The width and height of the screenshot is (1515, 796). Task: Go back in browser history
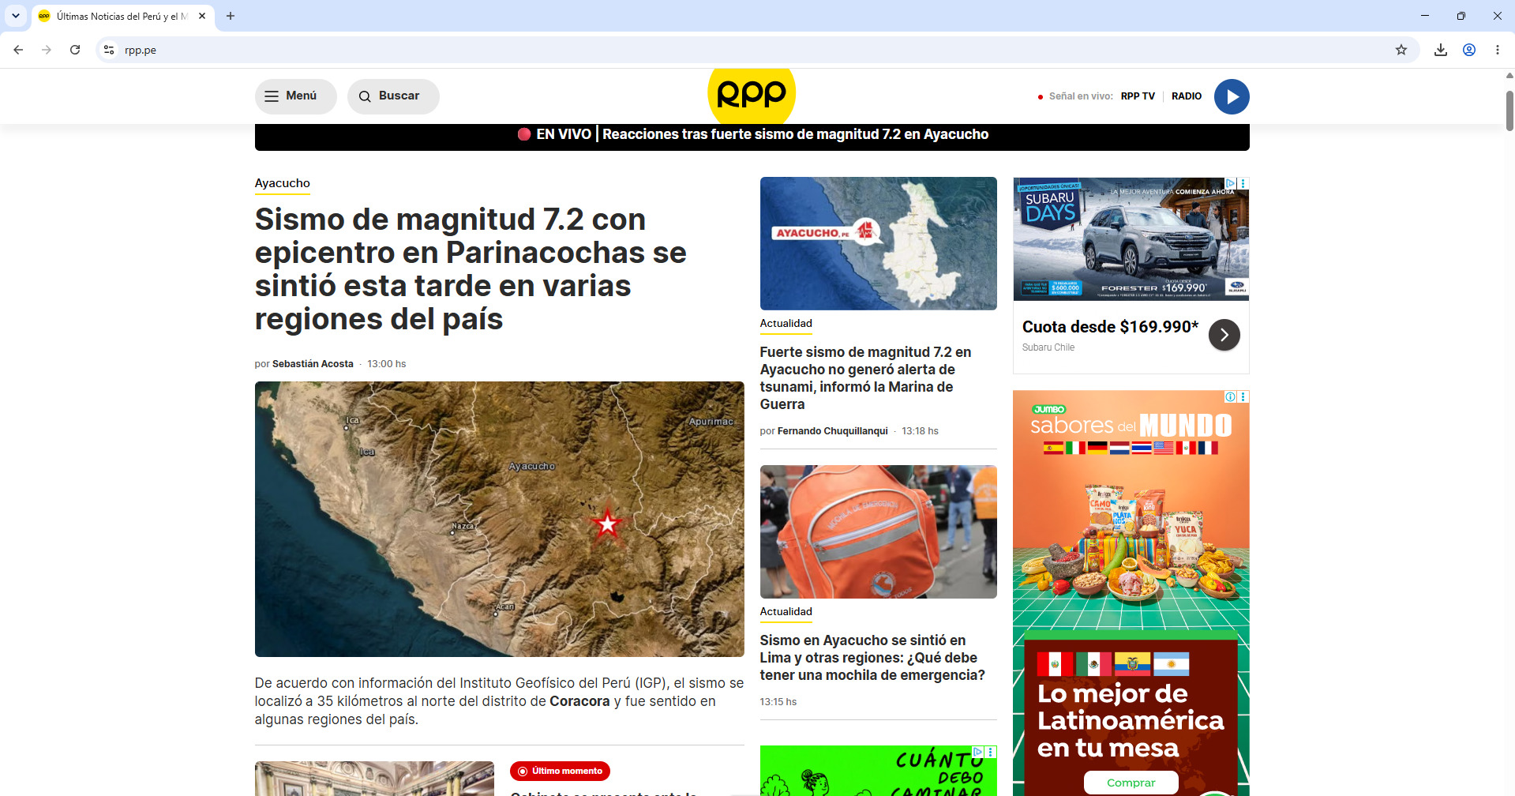[18, 50]
